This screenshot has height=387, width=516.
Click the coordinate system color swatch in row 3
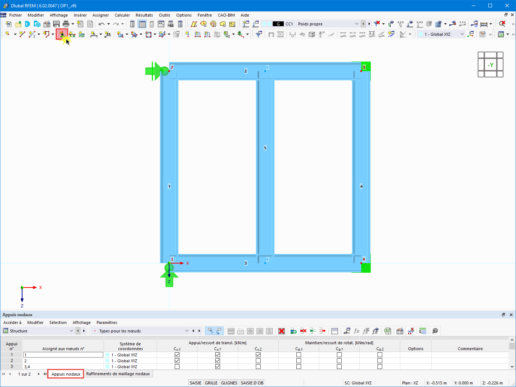pyautogui.click(x=108, y=367)
